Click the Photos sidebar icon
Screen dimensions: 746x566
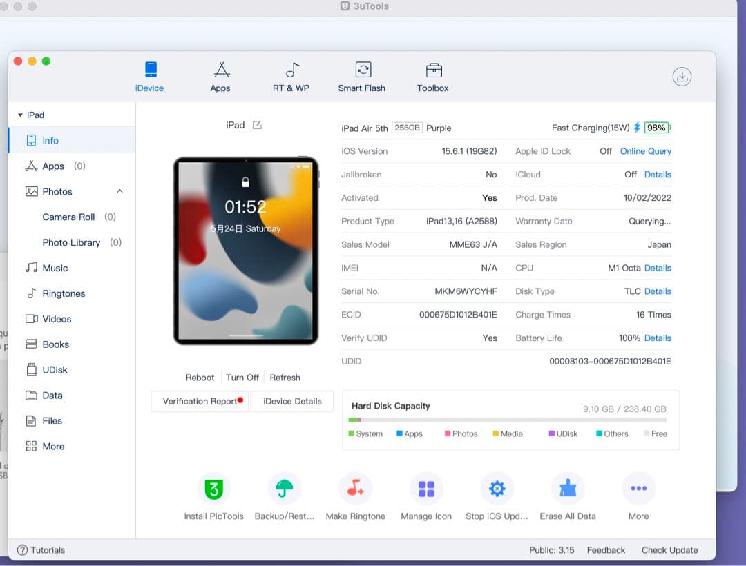point(31,191)
